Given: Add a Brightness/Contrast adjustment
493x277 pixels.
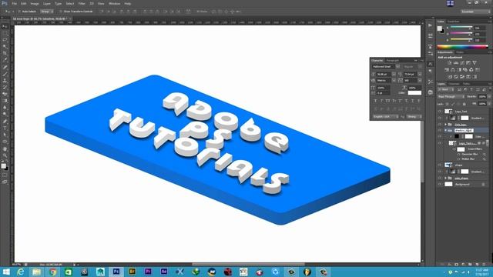Looking at the screenshot, I should [x=450, y=63].
